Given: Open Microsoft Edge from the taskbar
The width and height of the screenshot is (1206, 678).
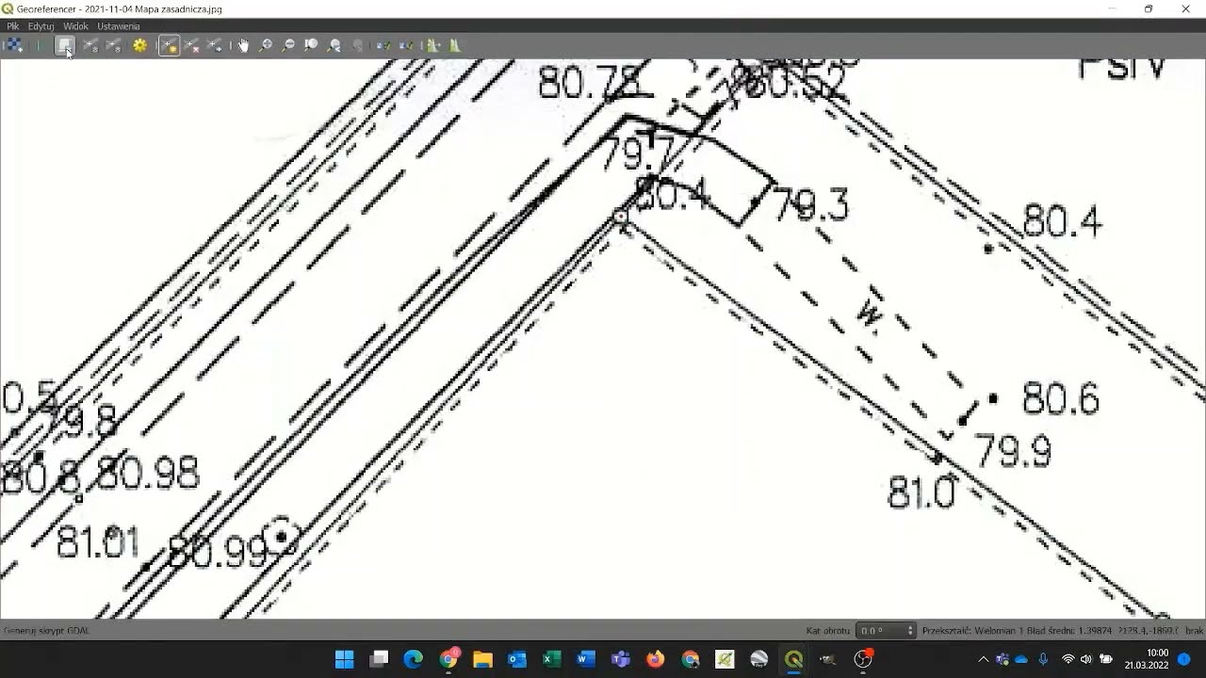Looking at the screenshot, I should point(414,659).
